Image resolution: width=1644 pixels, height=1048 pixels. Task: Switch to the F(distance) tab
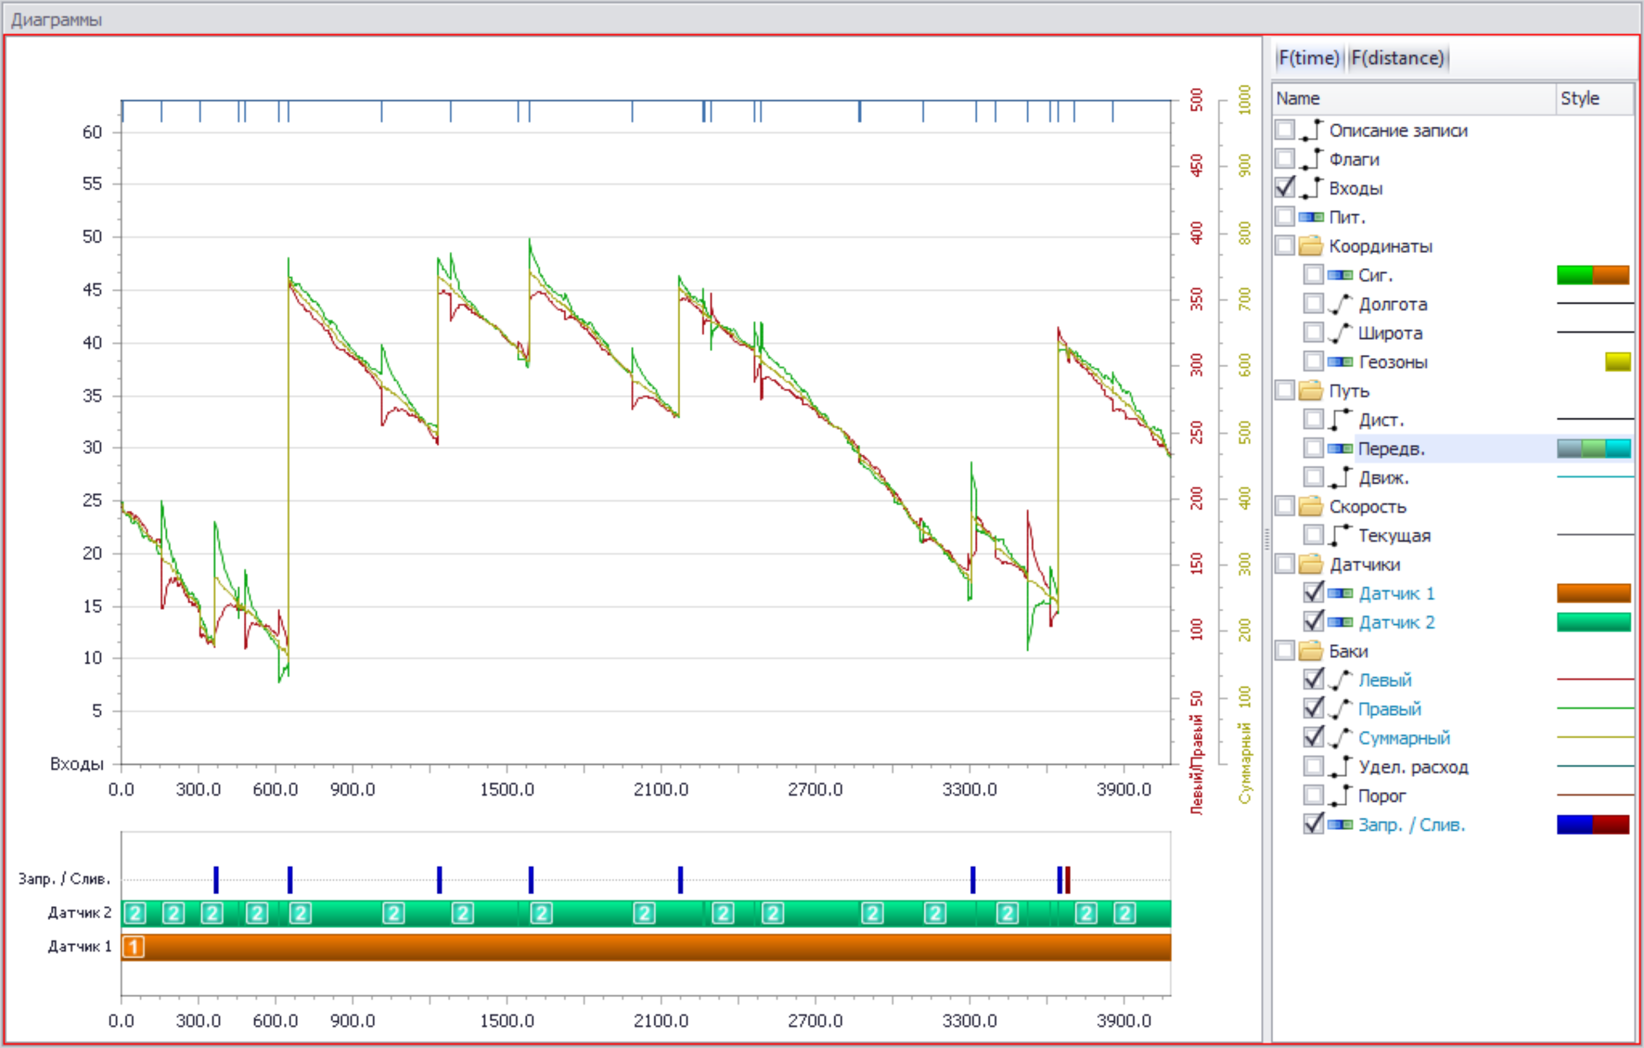tap(1398, 58)
